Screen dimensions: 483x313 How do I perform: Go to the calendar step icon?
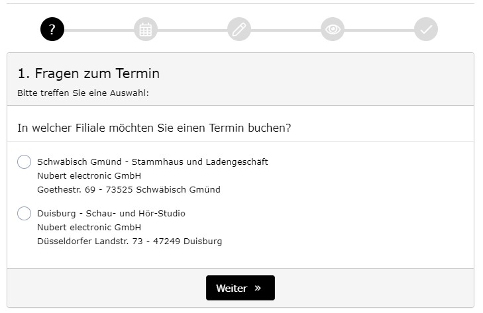tap(146, 30)
